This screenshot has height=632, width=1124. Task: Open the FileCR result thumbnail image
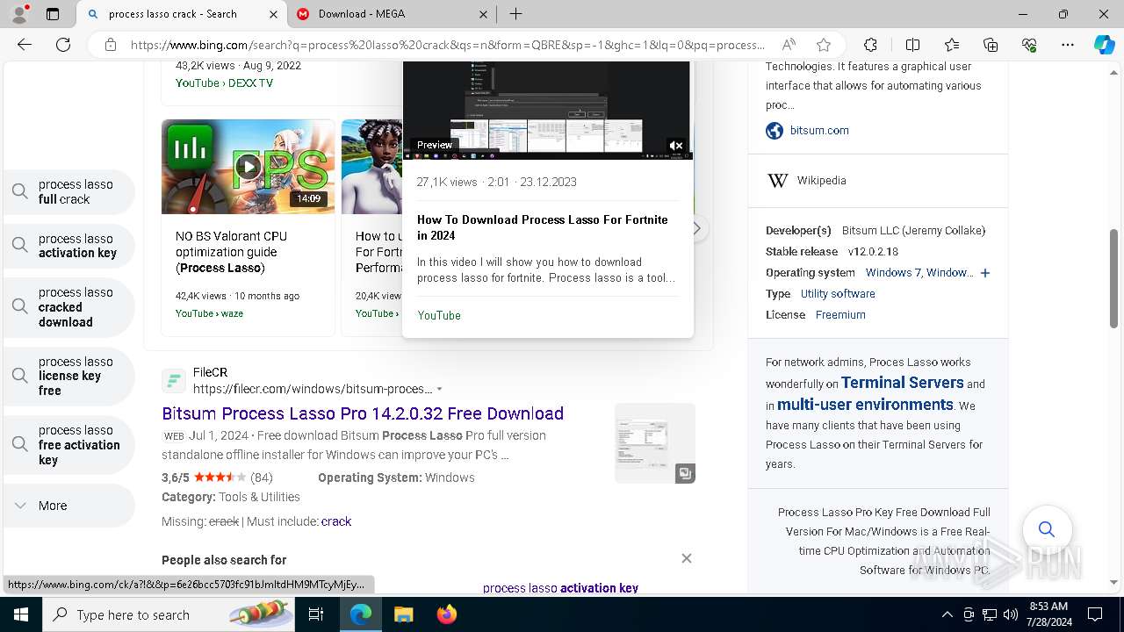click(x=655, y=443)
